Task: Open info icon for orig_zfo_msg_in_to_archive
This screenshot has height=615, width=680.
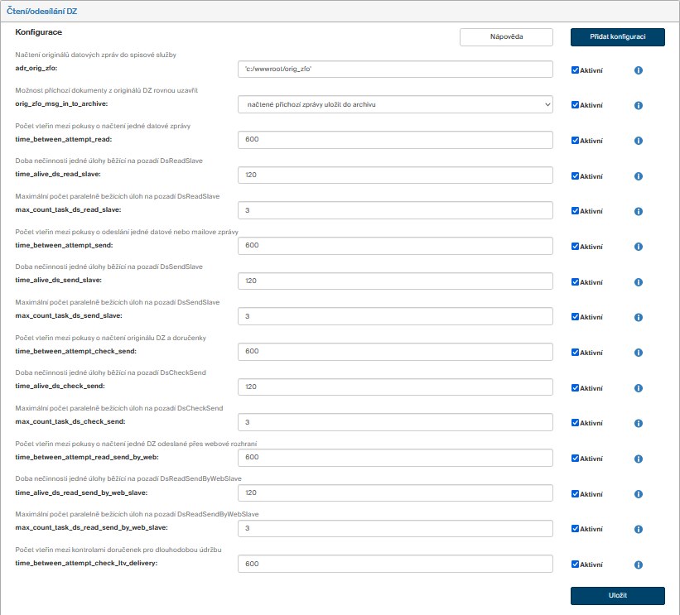Action: coord(638,106)
